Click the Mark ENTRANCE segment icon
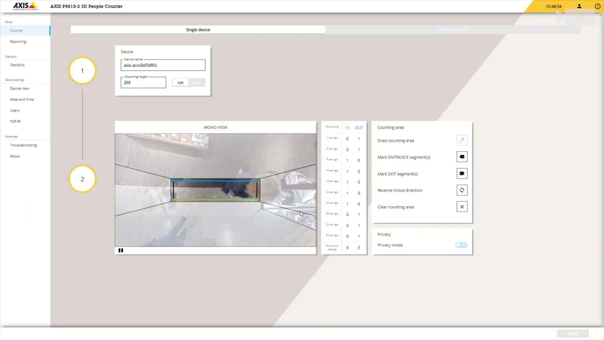Viewport: 604px width, 340px height. tap(462, 157)
